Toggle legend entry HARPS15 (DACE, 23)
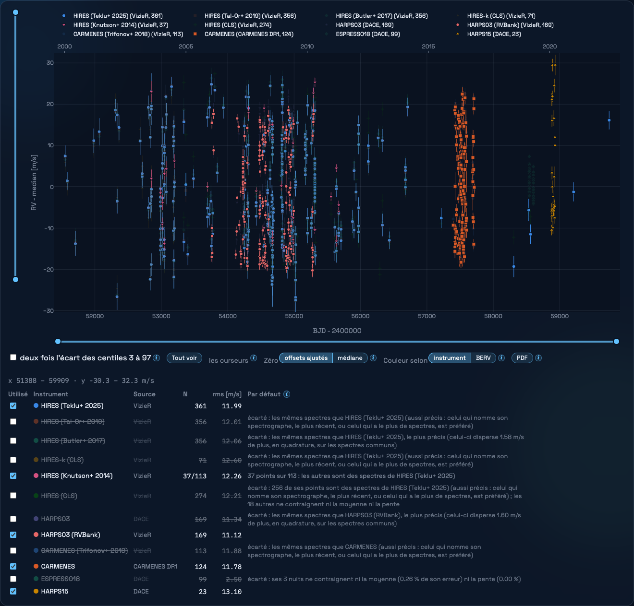Image resolution: width=634 pixels, height=606 pixels. (488, 34)
